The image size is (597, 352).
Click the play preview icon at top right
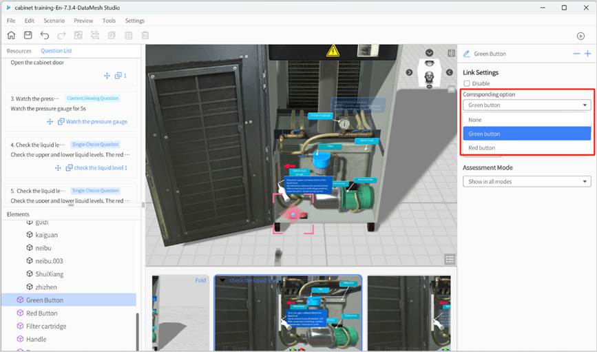[x=580, y=36]
